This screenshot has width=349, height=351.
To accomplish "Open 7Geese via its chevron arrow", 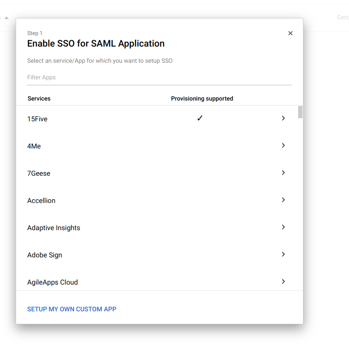I will [x=283, y=173].
